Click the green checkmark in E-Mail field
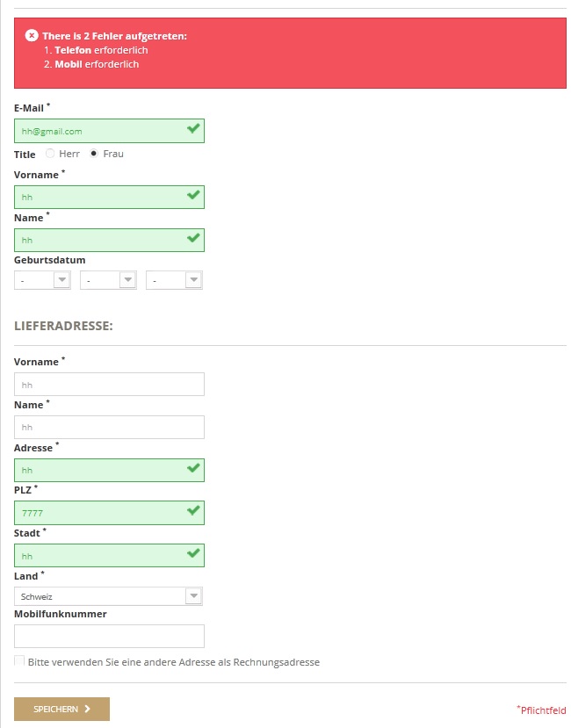The image size is (571, 728). click(193, 128)
